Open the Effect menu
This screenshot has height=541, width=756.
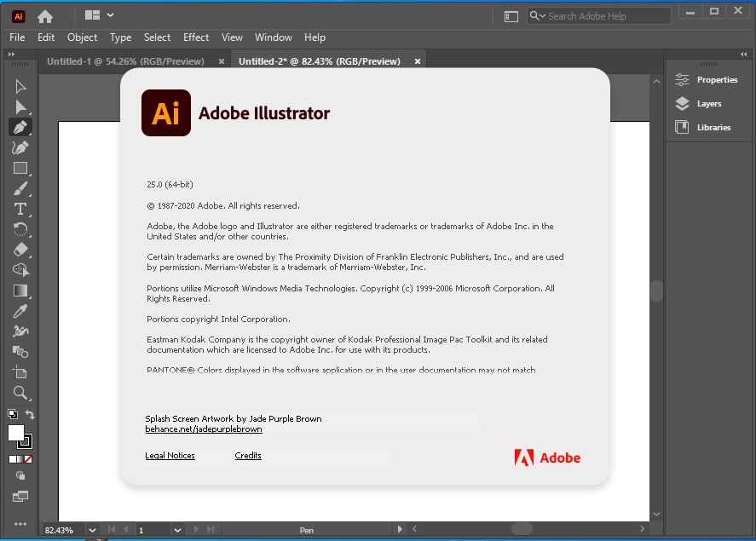point(196,37)
